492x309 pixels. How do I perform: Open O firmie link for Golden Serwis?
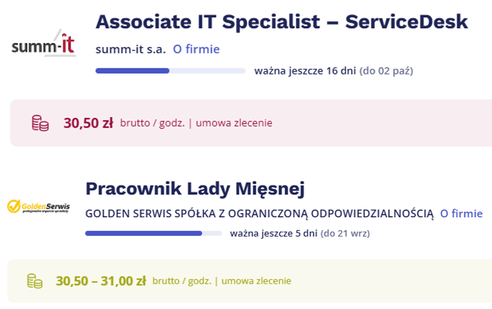(x=461, y=214)
